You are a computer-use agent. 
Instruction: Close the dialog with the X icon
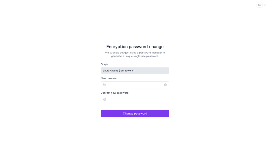[x=265, y=5]
